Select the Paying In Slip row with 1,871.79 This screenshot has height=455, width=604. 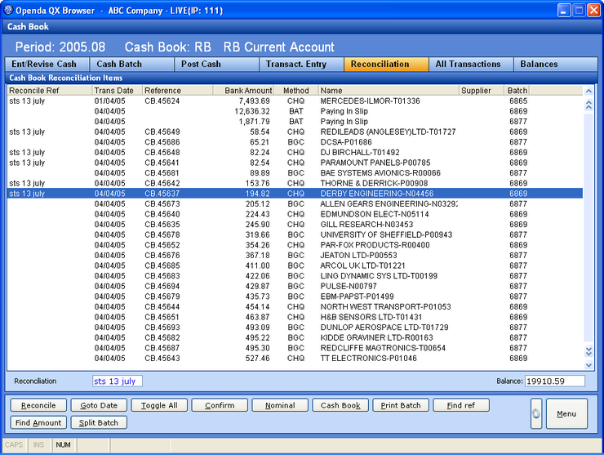coord(295,122)
